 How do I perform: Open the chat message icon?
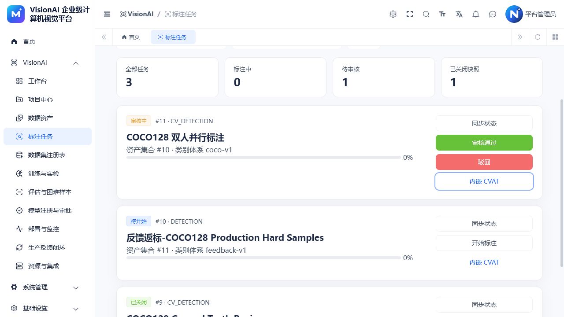[x=493, y=14]
